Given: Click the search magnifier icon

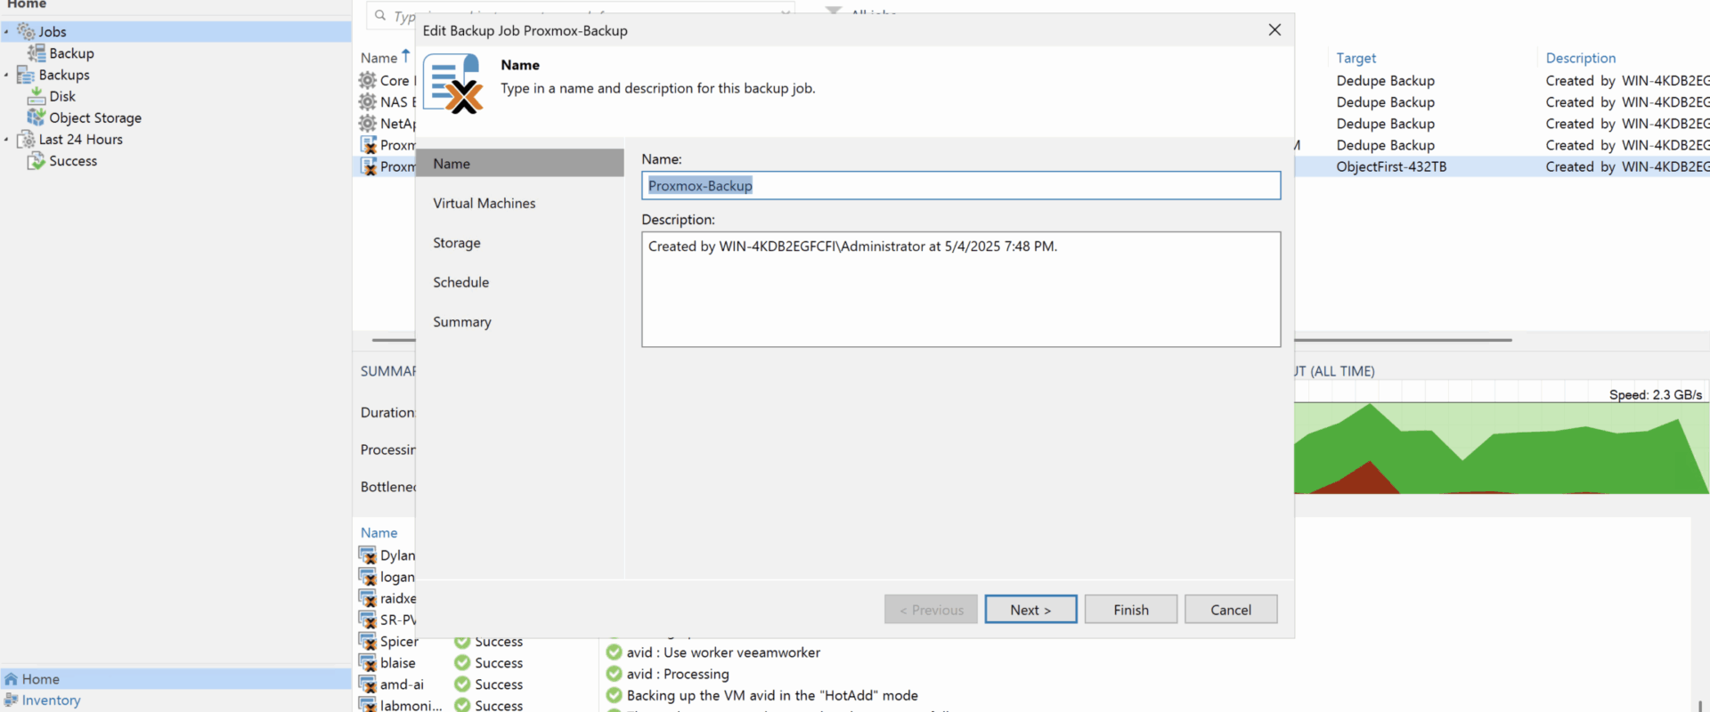Looking at the screenshot, I should (x=380, y=15).
